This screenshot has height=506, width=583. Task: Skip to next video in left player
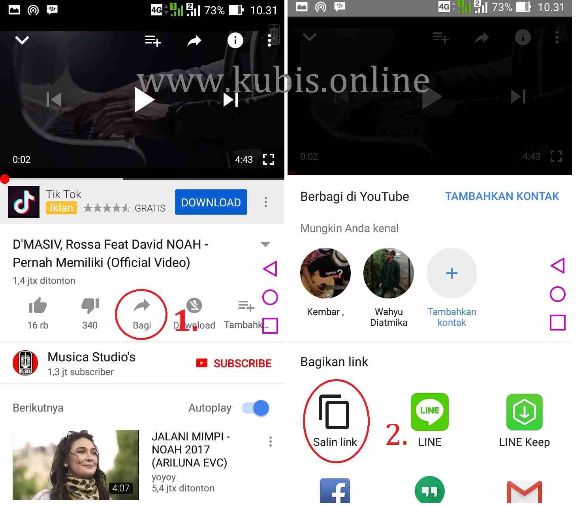(231, 100)
